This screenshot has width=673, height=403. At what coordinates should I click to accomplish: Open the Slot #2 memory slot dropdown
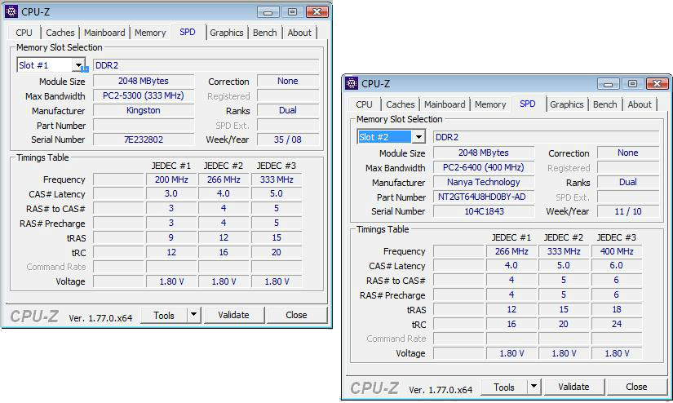point(418,137)
